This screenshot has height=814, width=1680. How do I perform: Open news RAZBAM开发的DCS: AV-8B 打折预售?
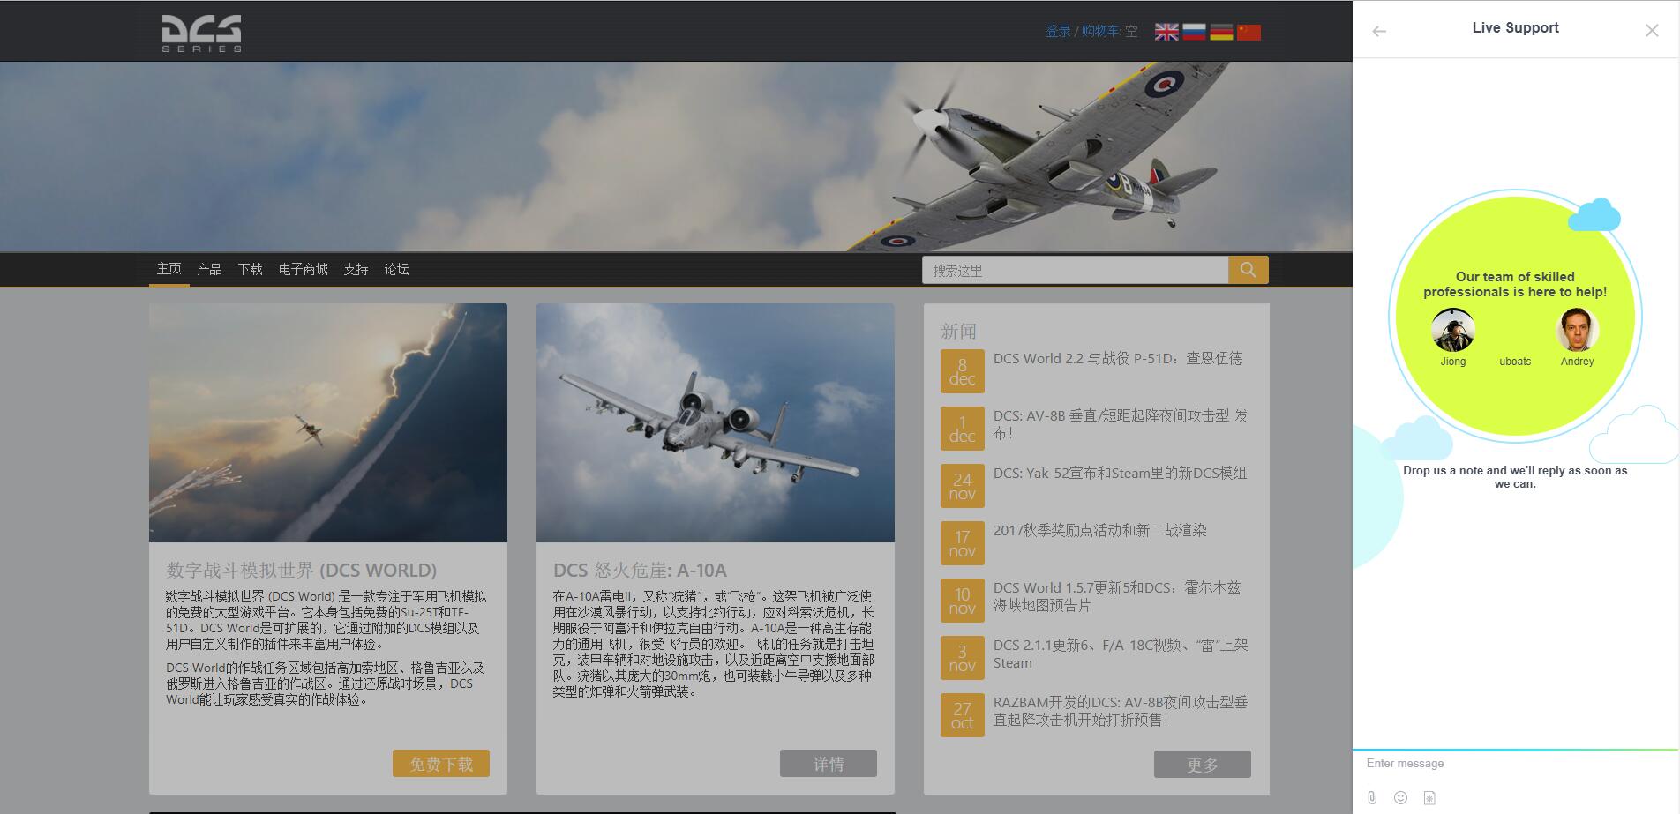1121,711
